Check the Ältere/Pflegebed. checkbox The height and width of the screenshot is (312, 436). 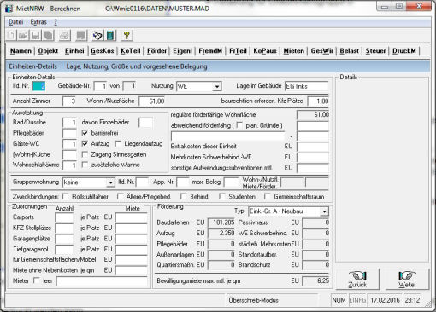tap(120, 196)
